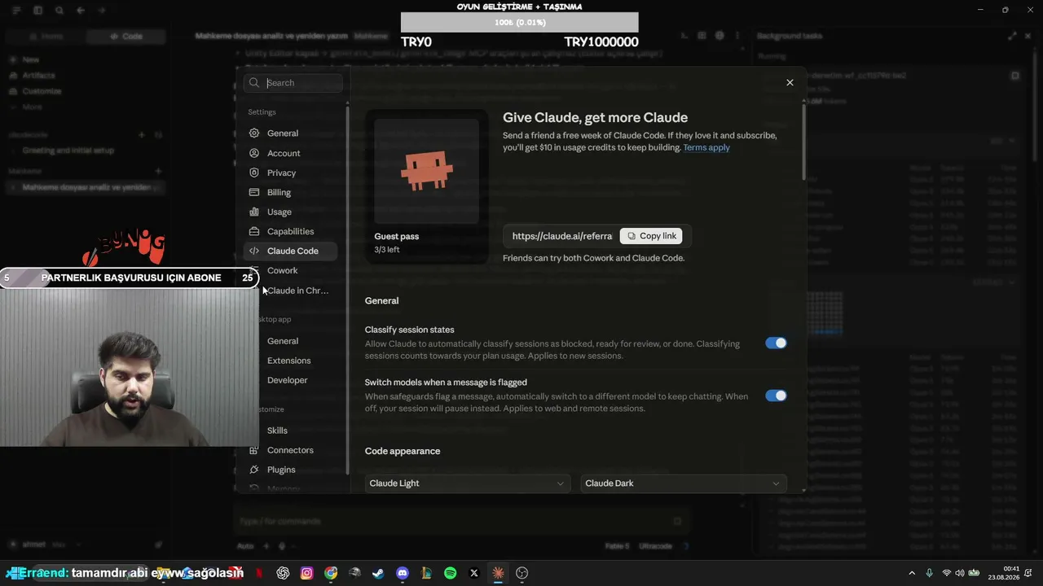Screen dimensions: 1043x586
Task: Switch to the Code tab behind the dialog
Action: click(x=127, y=37)
